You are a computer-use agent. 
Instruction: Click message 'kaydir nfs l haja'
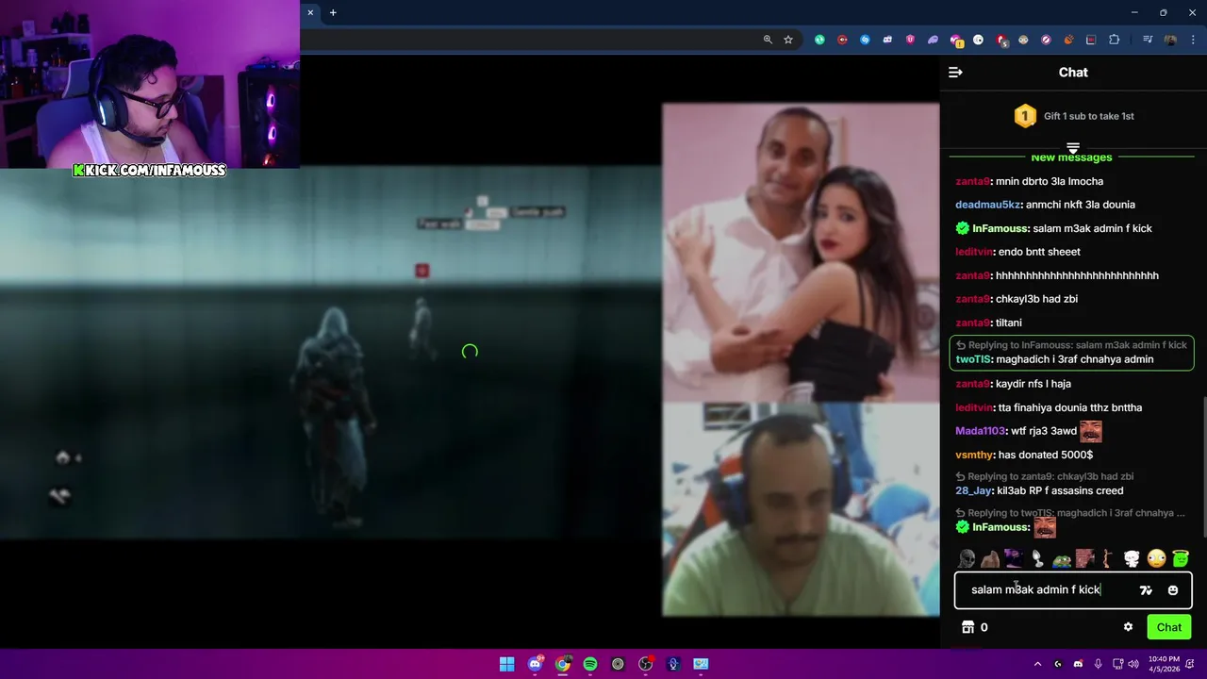click(x=1033, y=384)
